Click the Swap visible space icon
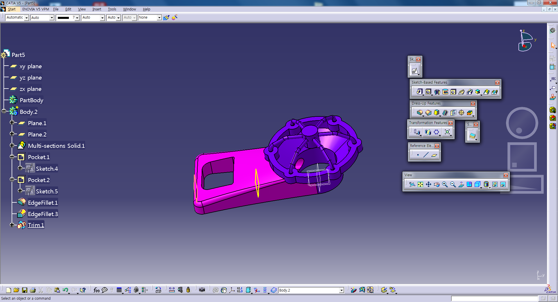The width and height of the screenshot is (558, 302). coord(503,184)
